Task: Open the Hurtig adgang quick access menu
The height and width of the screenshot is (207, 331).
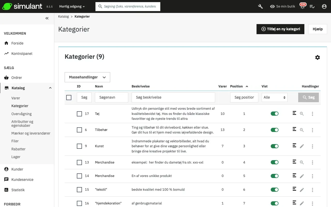Action: (x=72, y=6)
